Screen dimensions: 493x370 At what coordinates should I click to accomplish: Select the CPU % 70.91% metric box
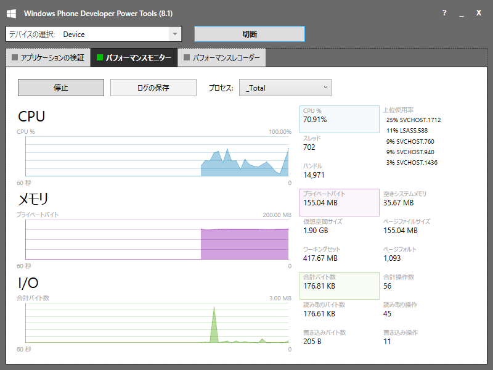point(340,119)
